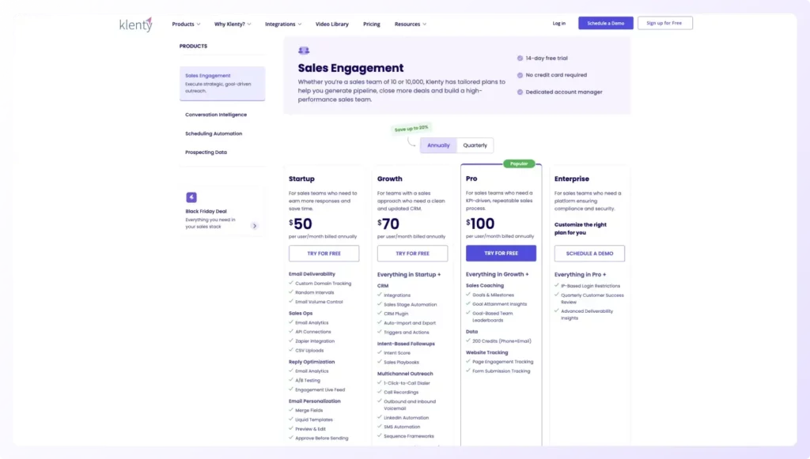Screen dimensions: 810x459
Task: Click the Log in link
Action: point(559,23)
